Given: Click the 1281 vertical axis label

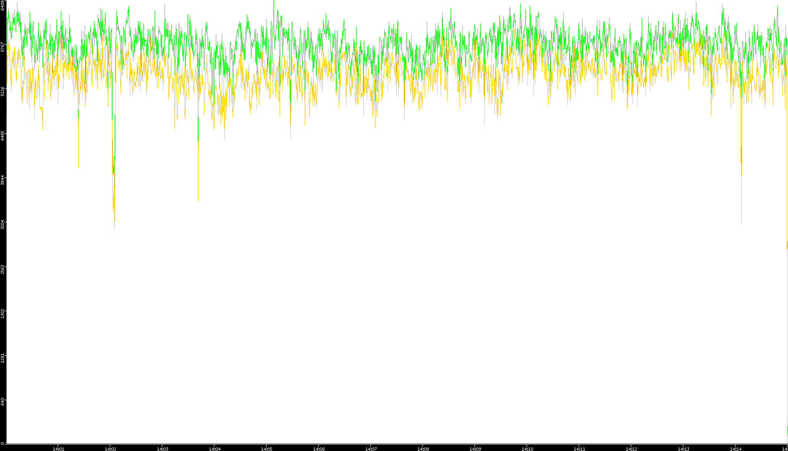Looking at the screenshot, I should pos(3,358).
